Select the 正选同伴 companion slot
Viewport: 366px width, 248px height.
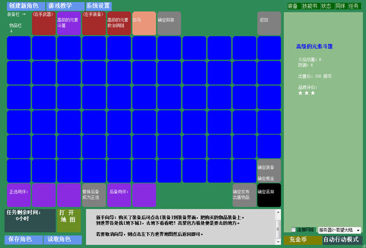18,195
